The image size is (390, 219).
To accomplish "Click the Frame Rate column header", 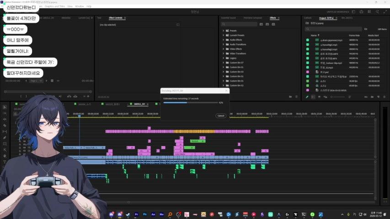I will point(354,36).
